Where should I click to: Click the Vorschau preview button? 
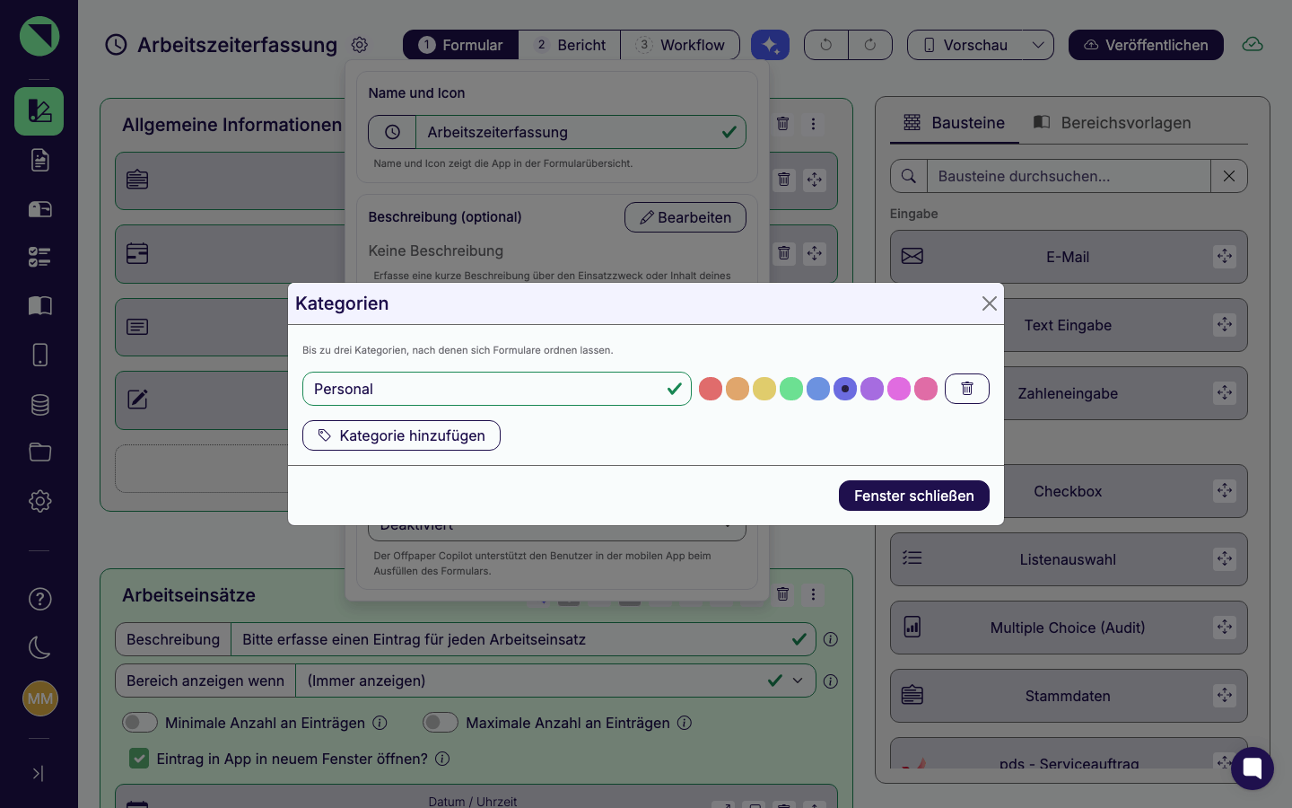click(965, 45)
